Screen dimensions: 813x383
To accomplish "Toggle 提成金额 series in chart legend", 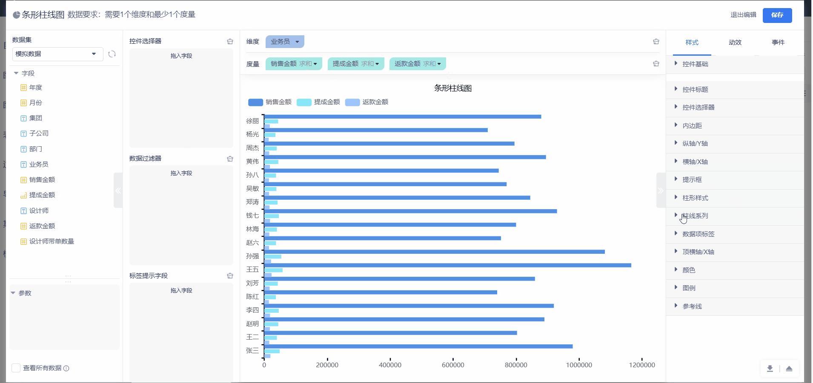I will pyautogui.click(x=318, y=102).
